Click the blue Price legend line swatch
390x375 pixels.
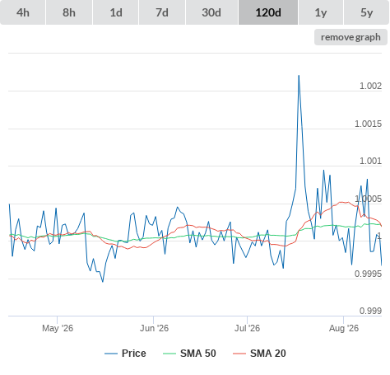[111, 354]
